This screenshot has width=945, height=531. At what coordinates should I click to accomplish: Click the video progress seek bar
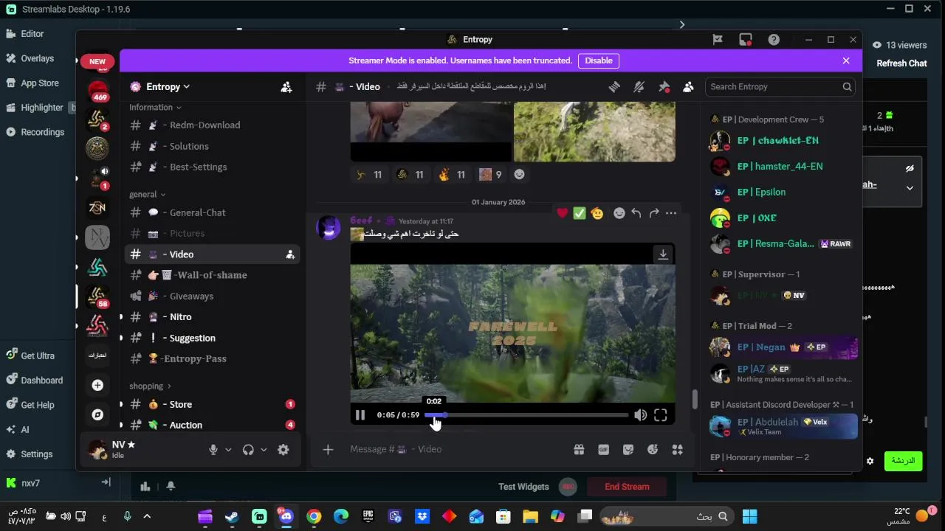pos(527,415)
